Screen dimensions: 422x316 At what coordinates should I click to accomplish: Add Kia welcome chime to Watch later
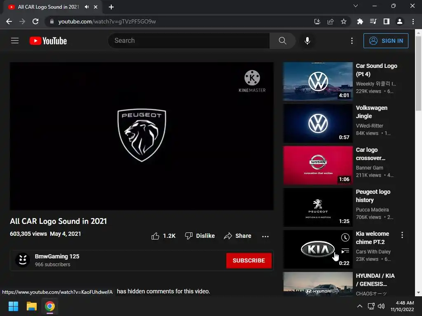(345, 237)
